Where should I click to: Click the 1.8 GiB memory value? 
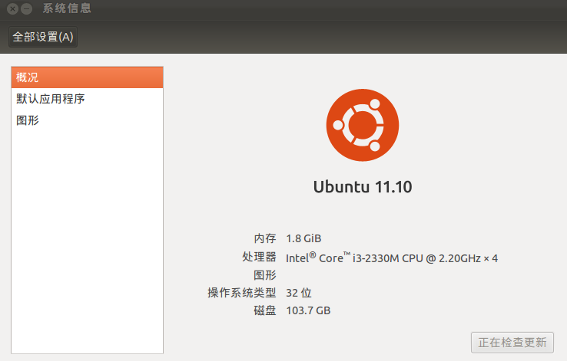pos(303,238)
